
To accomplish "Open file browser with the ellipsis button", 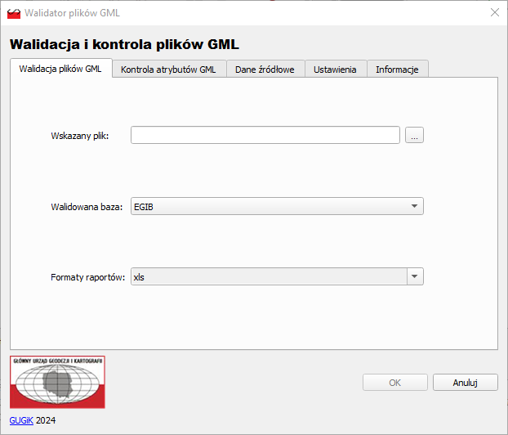I will tap(414, 136).
